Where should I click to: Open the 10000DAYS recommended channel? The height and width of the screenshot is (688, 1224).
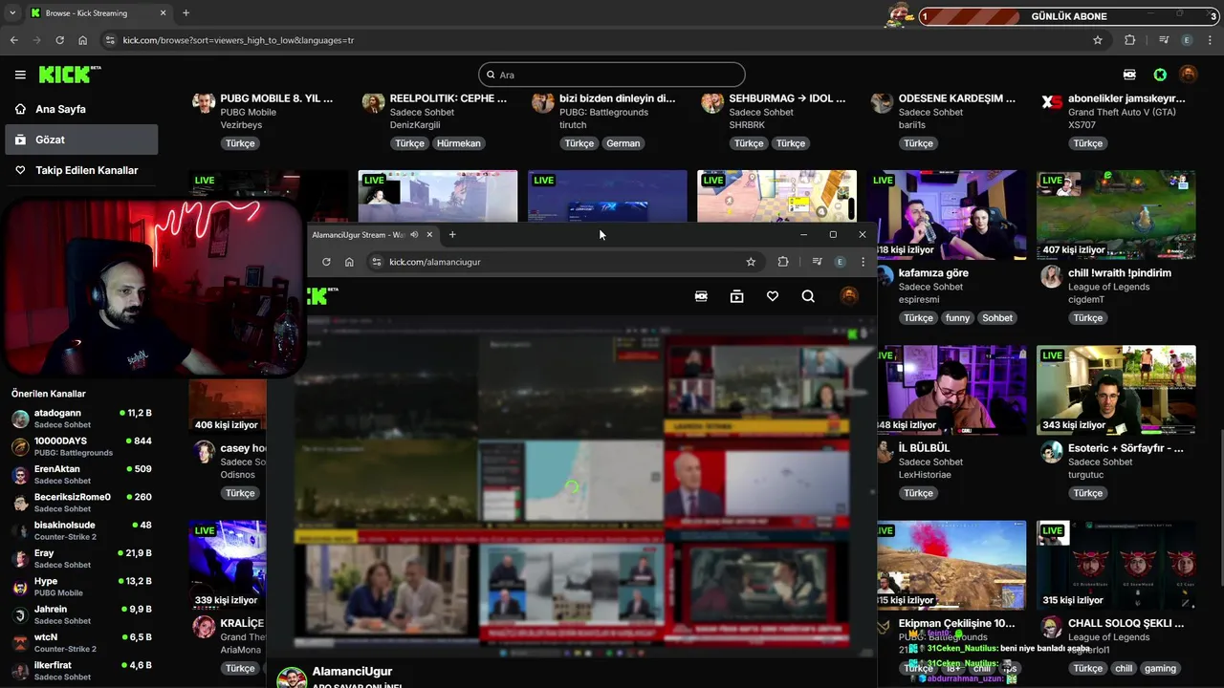click(81, 446)
